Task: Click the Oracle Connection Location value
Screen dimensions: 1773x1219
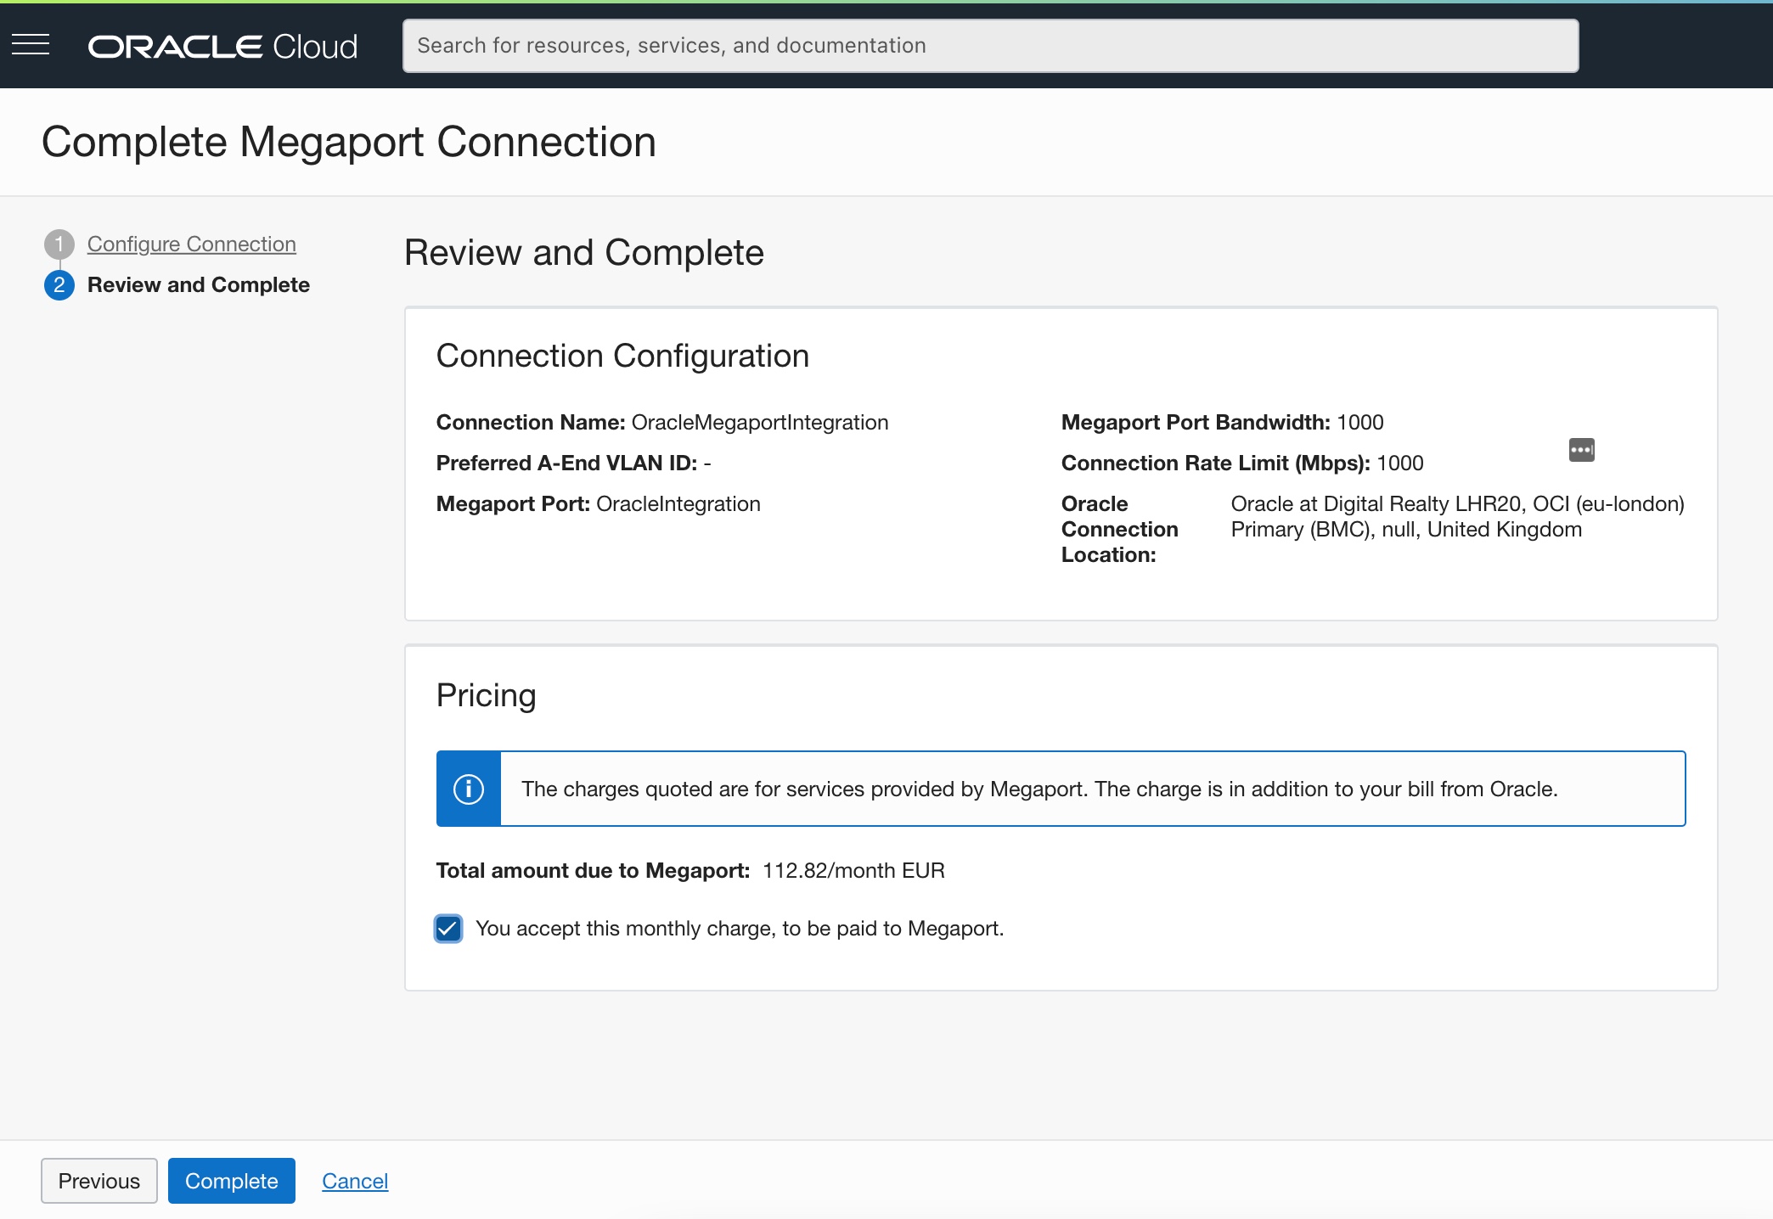Action: (1457, 517)
